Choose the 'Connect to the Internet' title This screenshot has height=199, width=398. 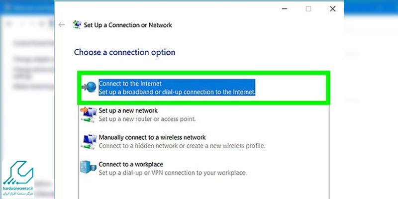(x=130, y=83)
